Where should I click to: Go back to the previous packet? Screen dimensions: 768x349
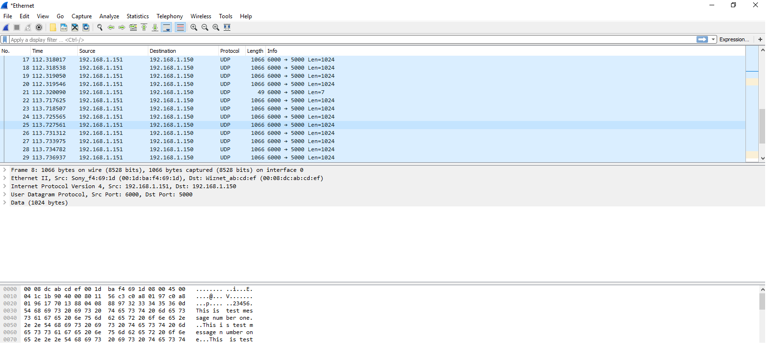click(x=111, y=27)
